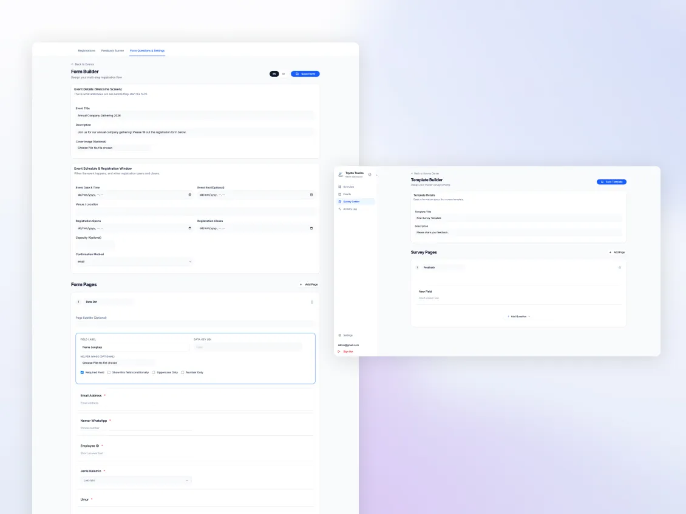This screenshot has height=514, width=686.
Task: Click the Events calendar icon in sidebar
Action: [339, 195]
